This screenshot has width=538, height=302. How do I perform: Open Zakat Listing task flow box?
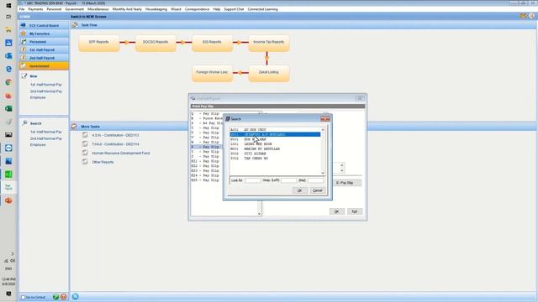coord(269,73)
